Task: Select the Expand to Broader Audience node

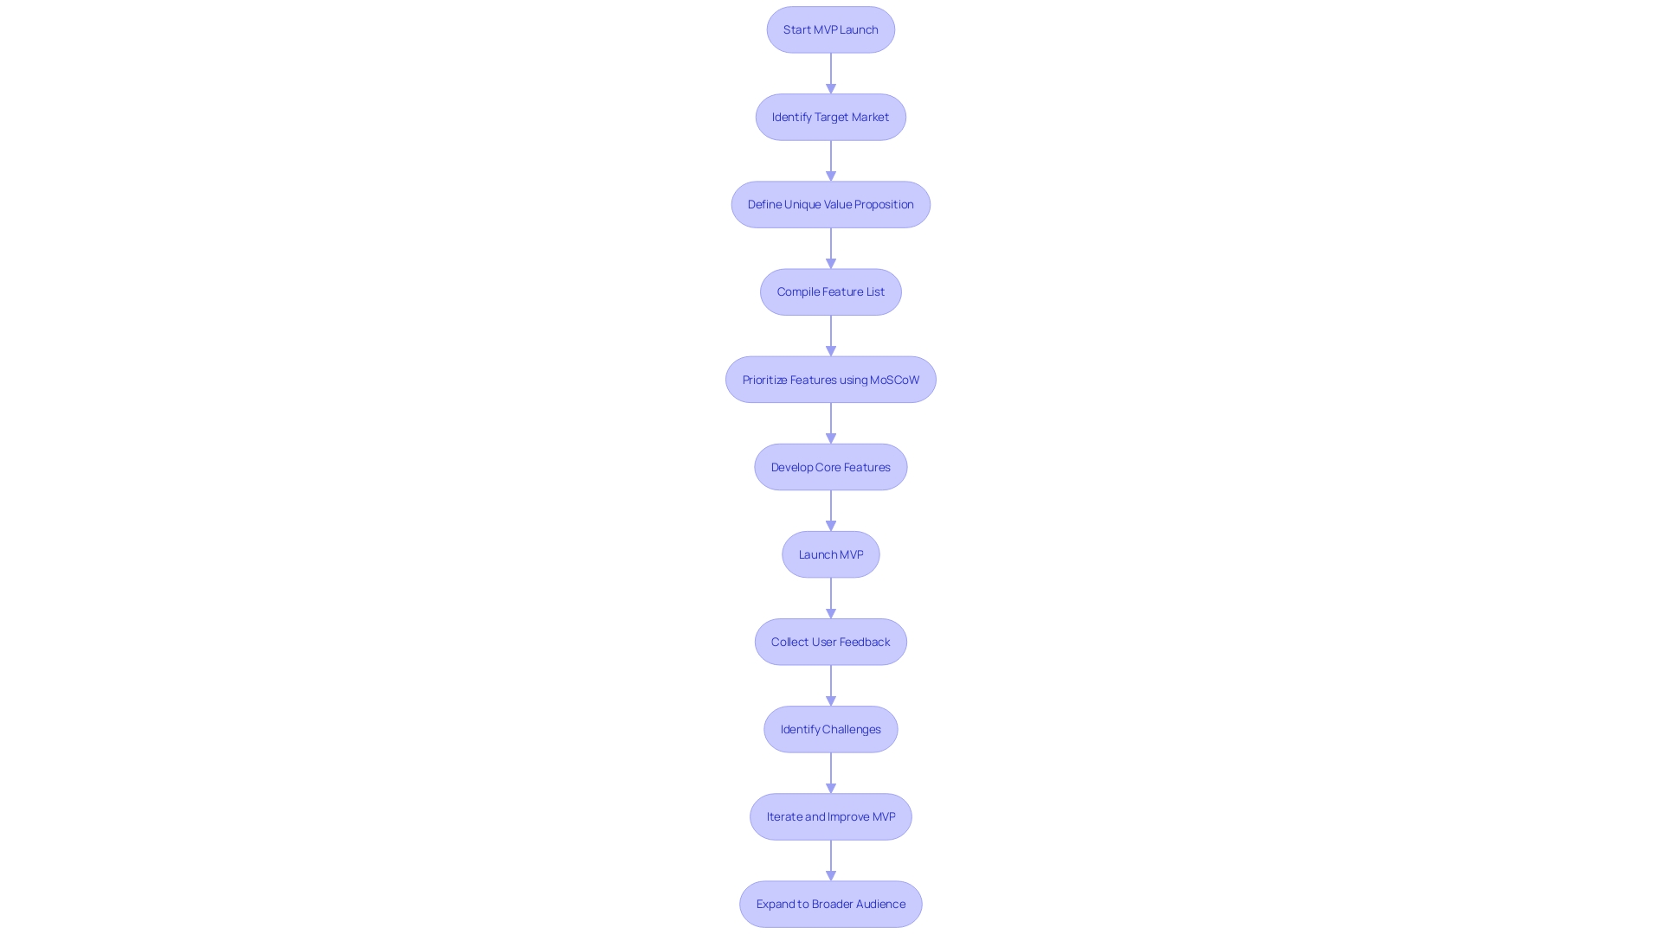Action: [830, 903]
